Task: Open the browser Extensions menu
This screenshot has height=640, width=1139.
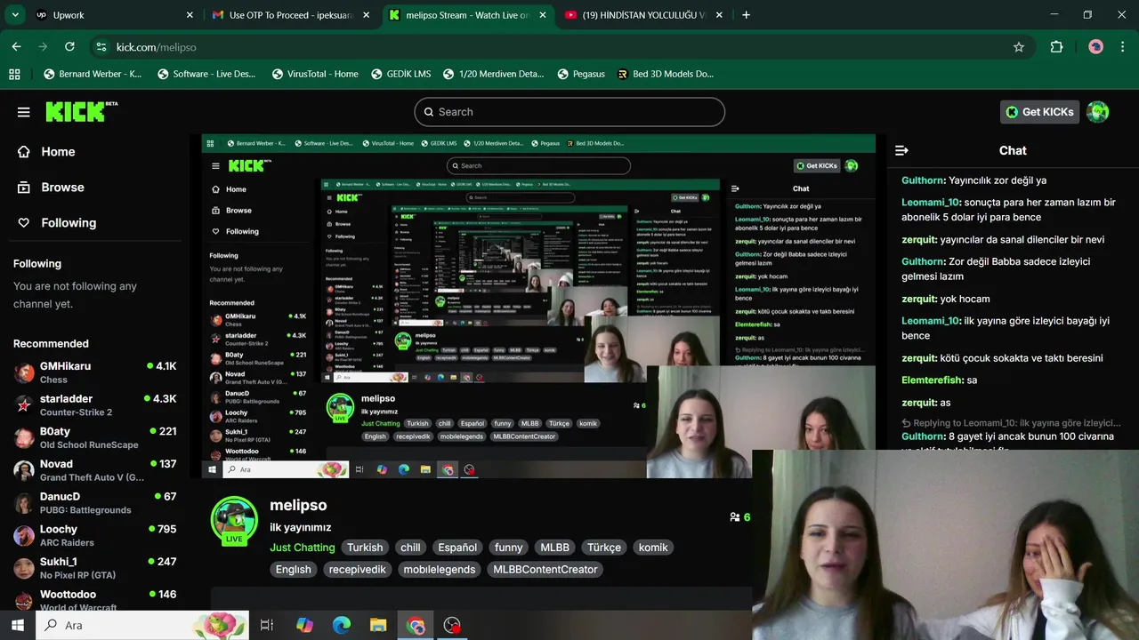Action: click(1056, 47)
